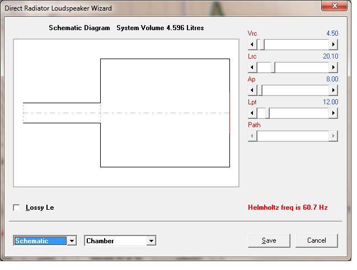Click the left arrow of Vrc slider
The width and height of the screenshot is (357, 270).
click(252, 45)
